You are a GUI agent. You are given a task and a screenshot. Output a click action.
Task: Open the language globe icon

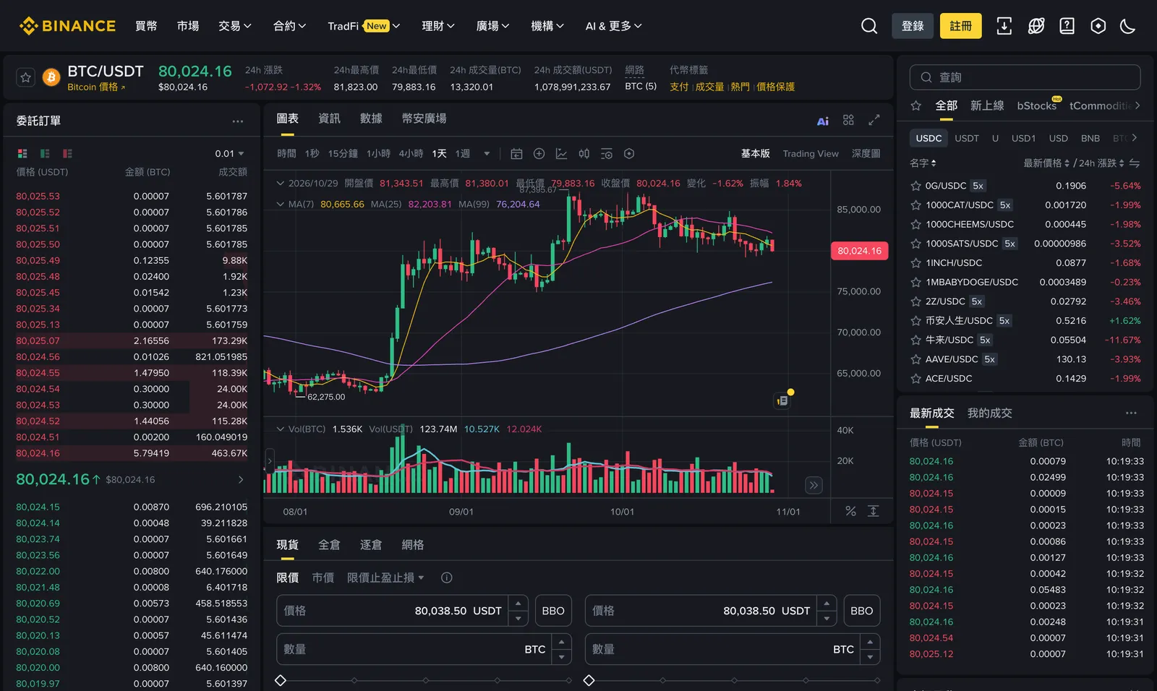[x=1036, y=26]
